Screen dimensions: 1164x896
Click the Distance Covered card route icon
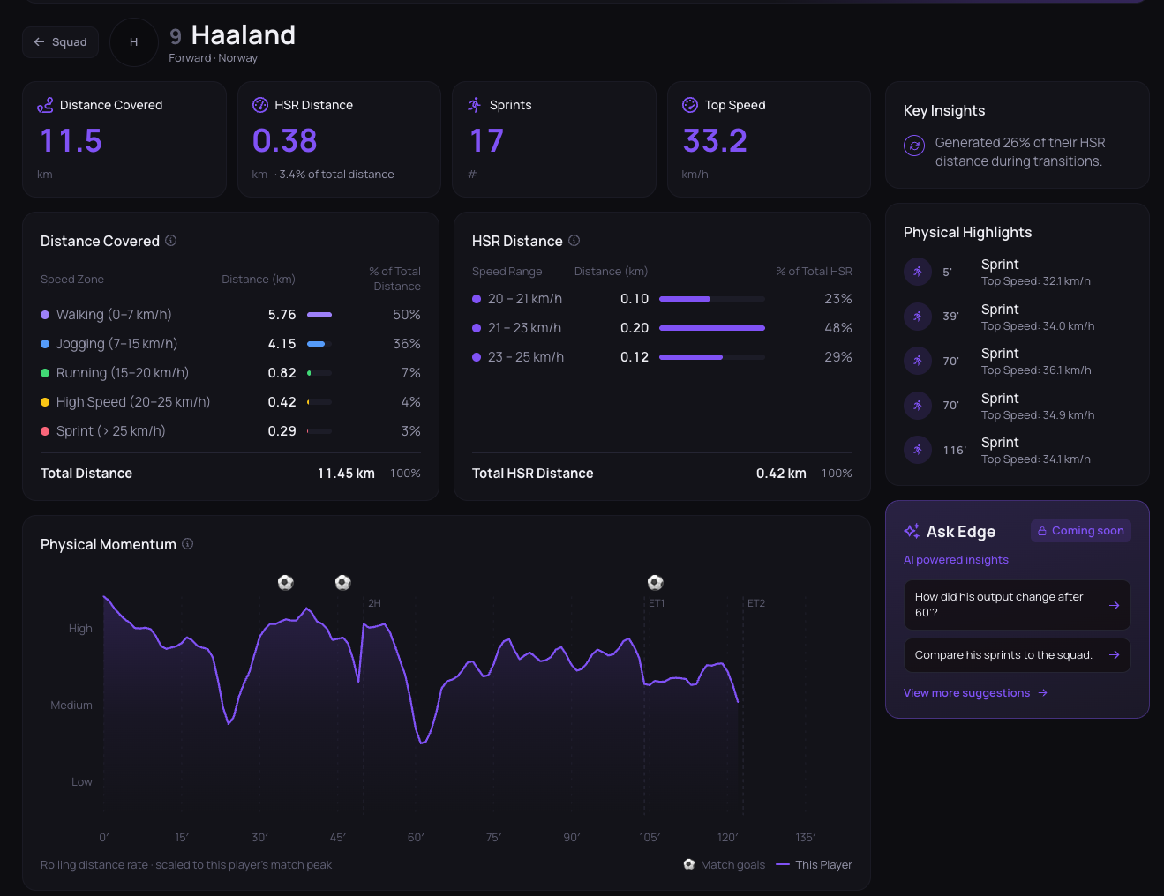point(45,105)
